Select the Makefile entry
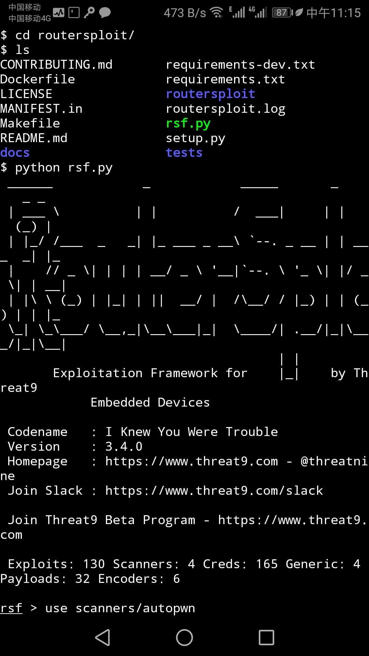369x656 pixels. tap(30, 123)
